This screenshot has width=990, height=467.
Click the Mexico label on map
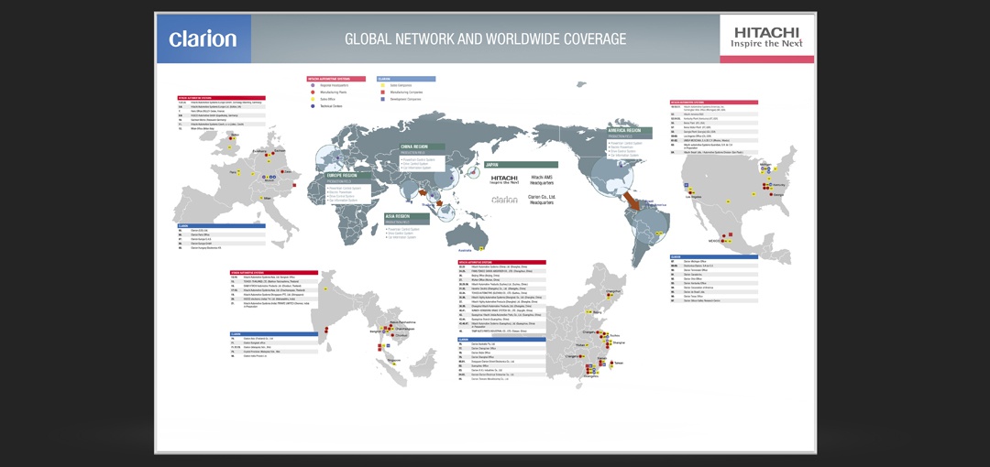pyautogui.click(x=714, y=241)
